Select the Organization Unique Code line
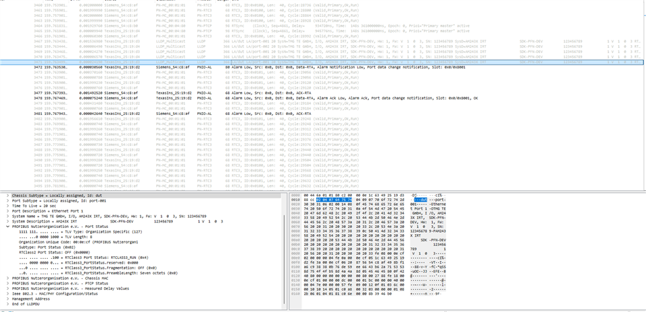 (78, 242)
